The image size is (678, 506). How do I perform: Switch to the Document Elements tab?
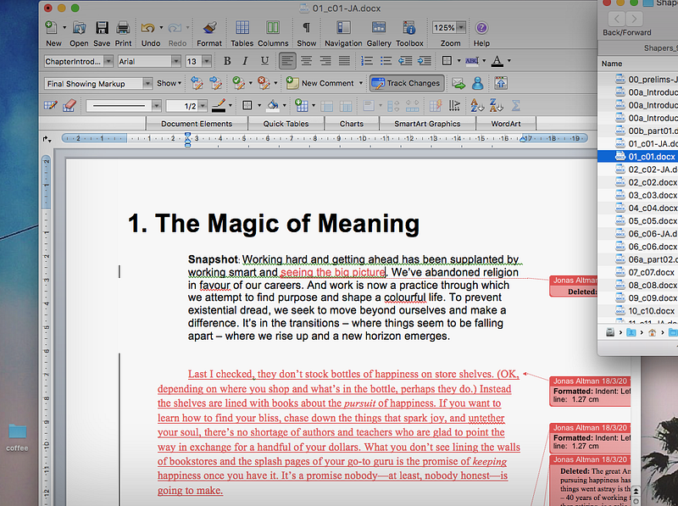tap(197, 124)
